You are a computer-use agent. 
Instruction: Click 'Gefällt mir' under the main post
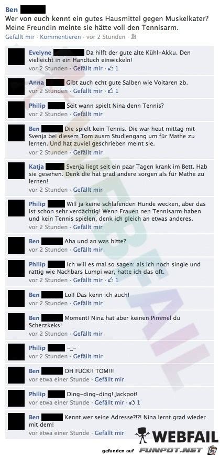[20, 37]
